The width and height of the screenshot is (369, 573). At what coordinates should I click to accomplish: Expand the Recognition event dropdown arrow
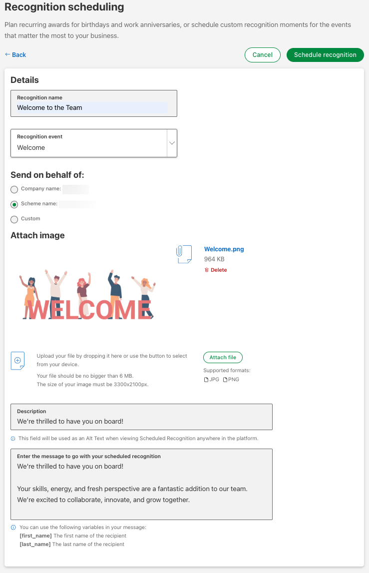172,143
